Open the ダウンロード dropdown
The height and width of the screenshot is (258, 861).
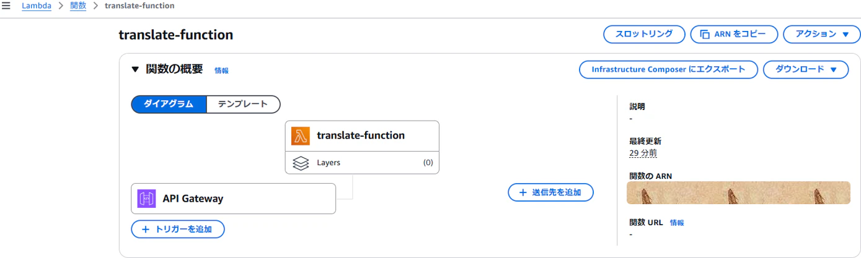click(805, 69)
